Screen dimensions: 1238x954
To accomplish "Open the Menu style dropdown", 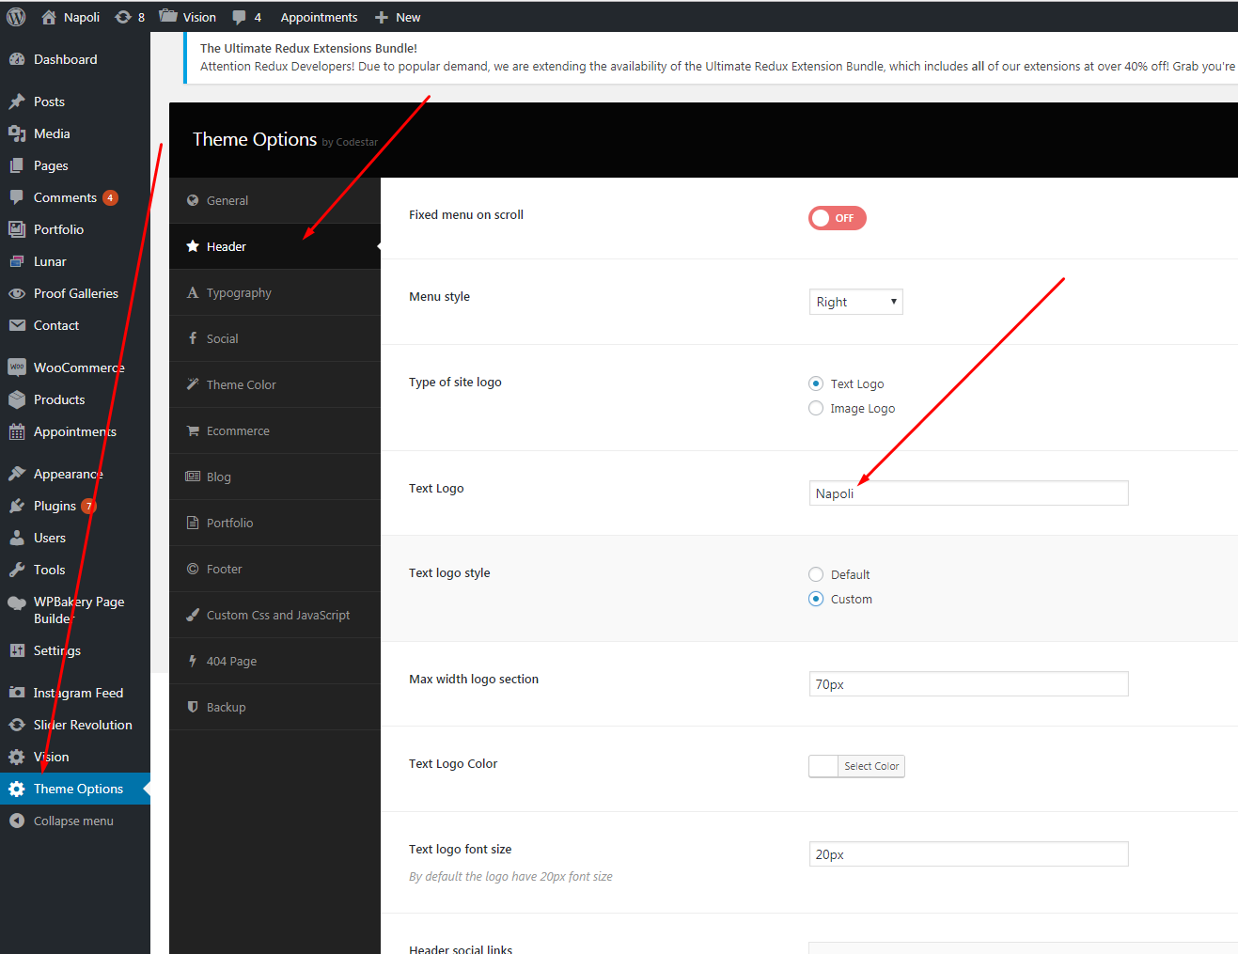I will coord(855,302).
